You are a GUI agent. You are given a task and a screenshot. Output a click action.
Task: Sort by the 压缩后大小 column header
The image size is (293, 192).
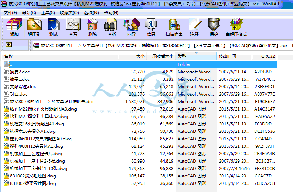tap(161, 56)
